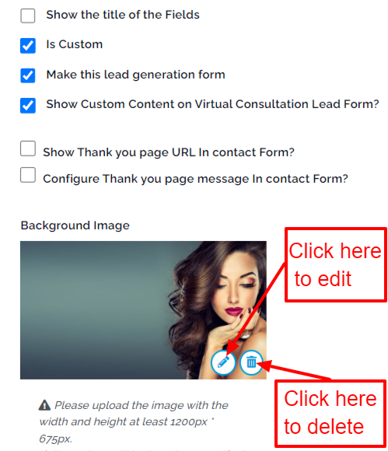Click the 'Background Image' heading
The width and height of the screenshot is (388, 451).
75,226
